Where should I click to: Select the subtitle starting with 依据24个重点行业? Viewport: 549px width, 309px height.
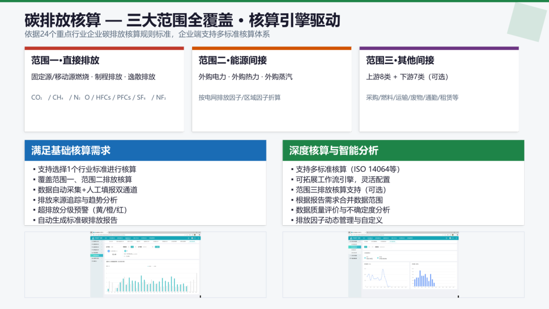pyautogui.click(x=147, y=34)
